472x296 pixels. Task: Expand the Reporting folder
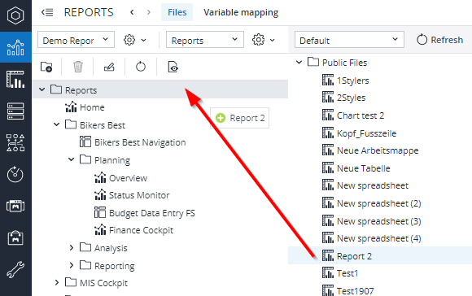pyautogui.click(x=72, y=265)
